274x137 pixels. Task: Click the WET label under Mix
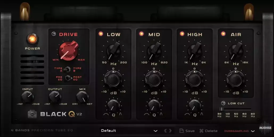(x=89, y=104)
